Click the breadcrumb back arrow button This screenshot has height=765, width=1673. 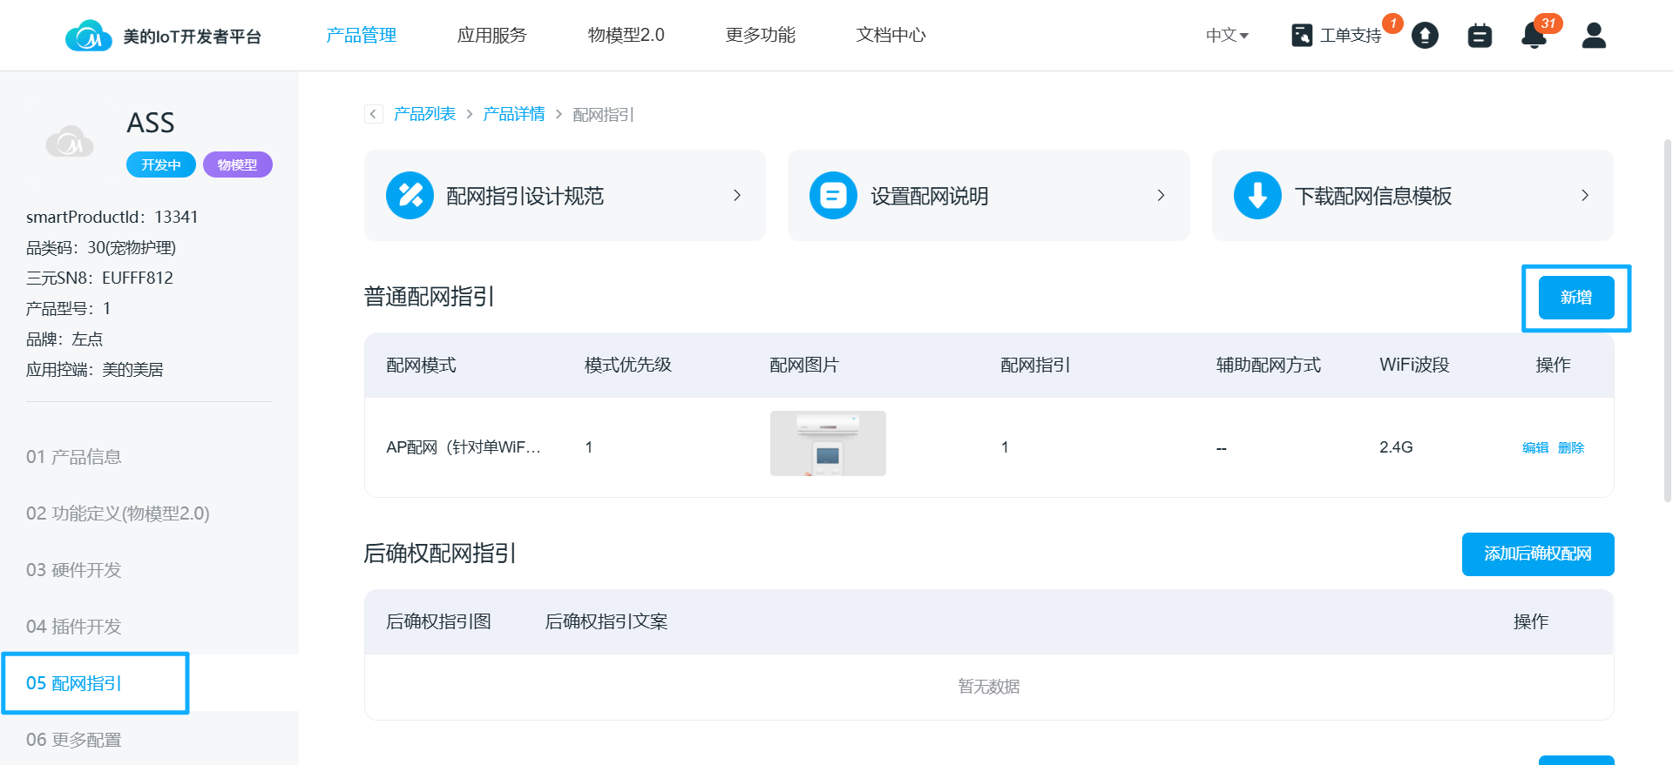[374, 114]
